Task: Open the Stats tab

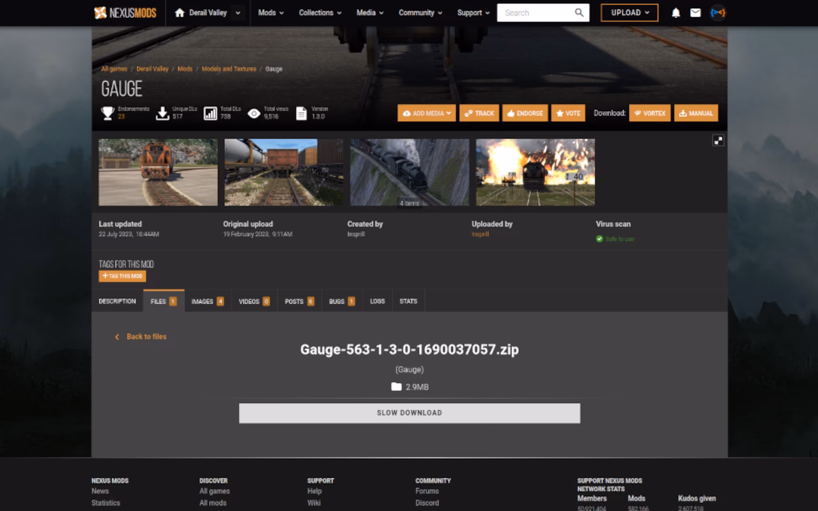Action: click(x=408, y=301)
